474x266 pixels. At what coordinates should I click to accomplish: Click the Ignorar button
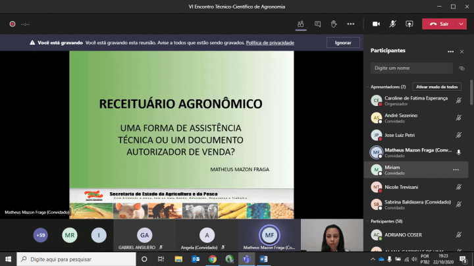click(343, 42)
